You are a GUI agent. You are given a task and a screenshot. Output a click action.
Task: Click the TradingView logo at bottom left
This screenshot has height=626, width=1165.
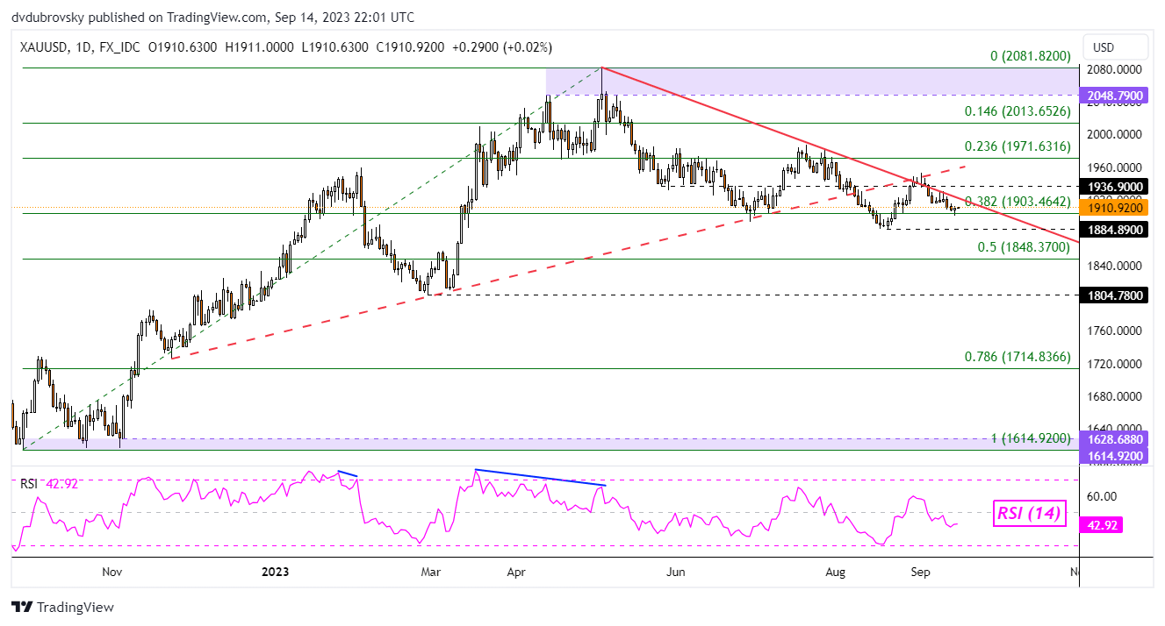click(62, 607)
